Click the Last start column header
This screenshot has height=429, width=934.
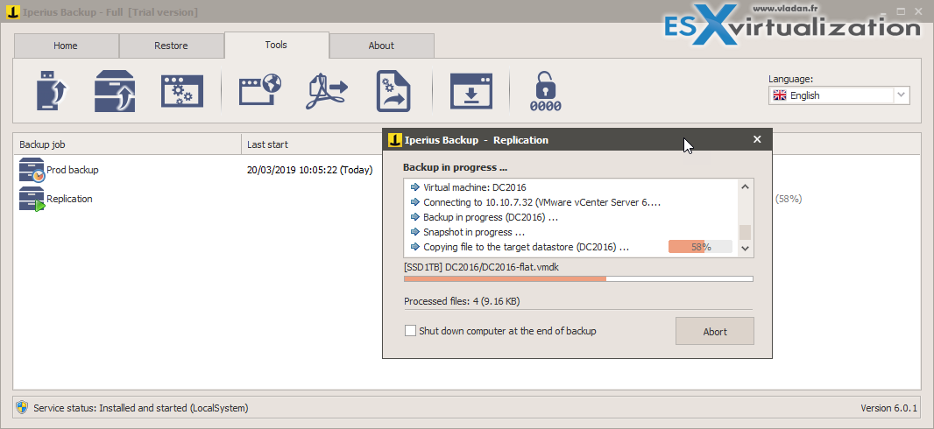point(312,144)
